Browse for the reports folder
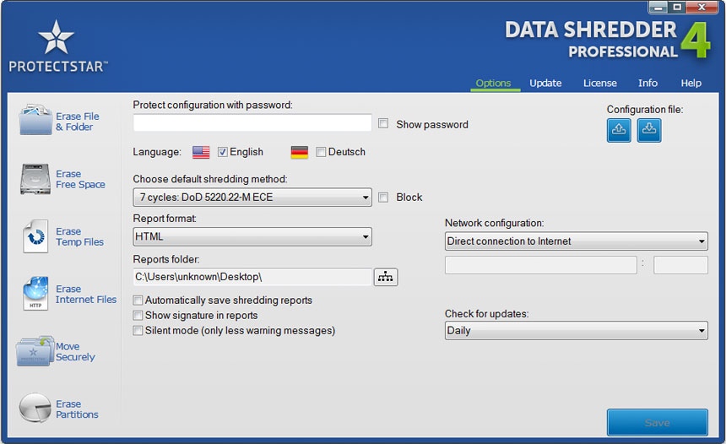 pyautogui.click(x=386, y=277)
